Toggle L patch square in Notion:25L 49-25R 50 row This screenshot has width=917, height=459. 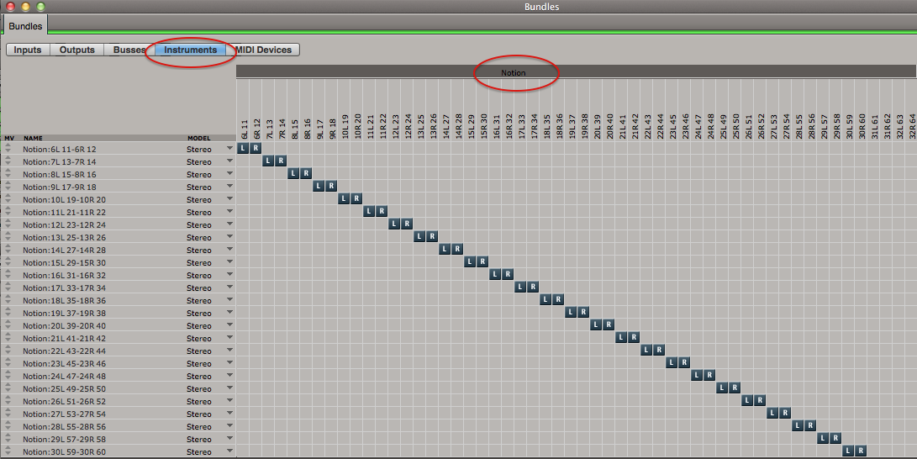[722, 388]
